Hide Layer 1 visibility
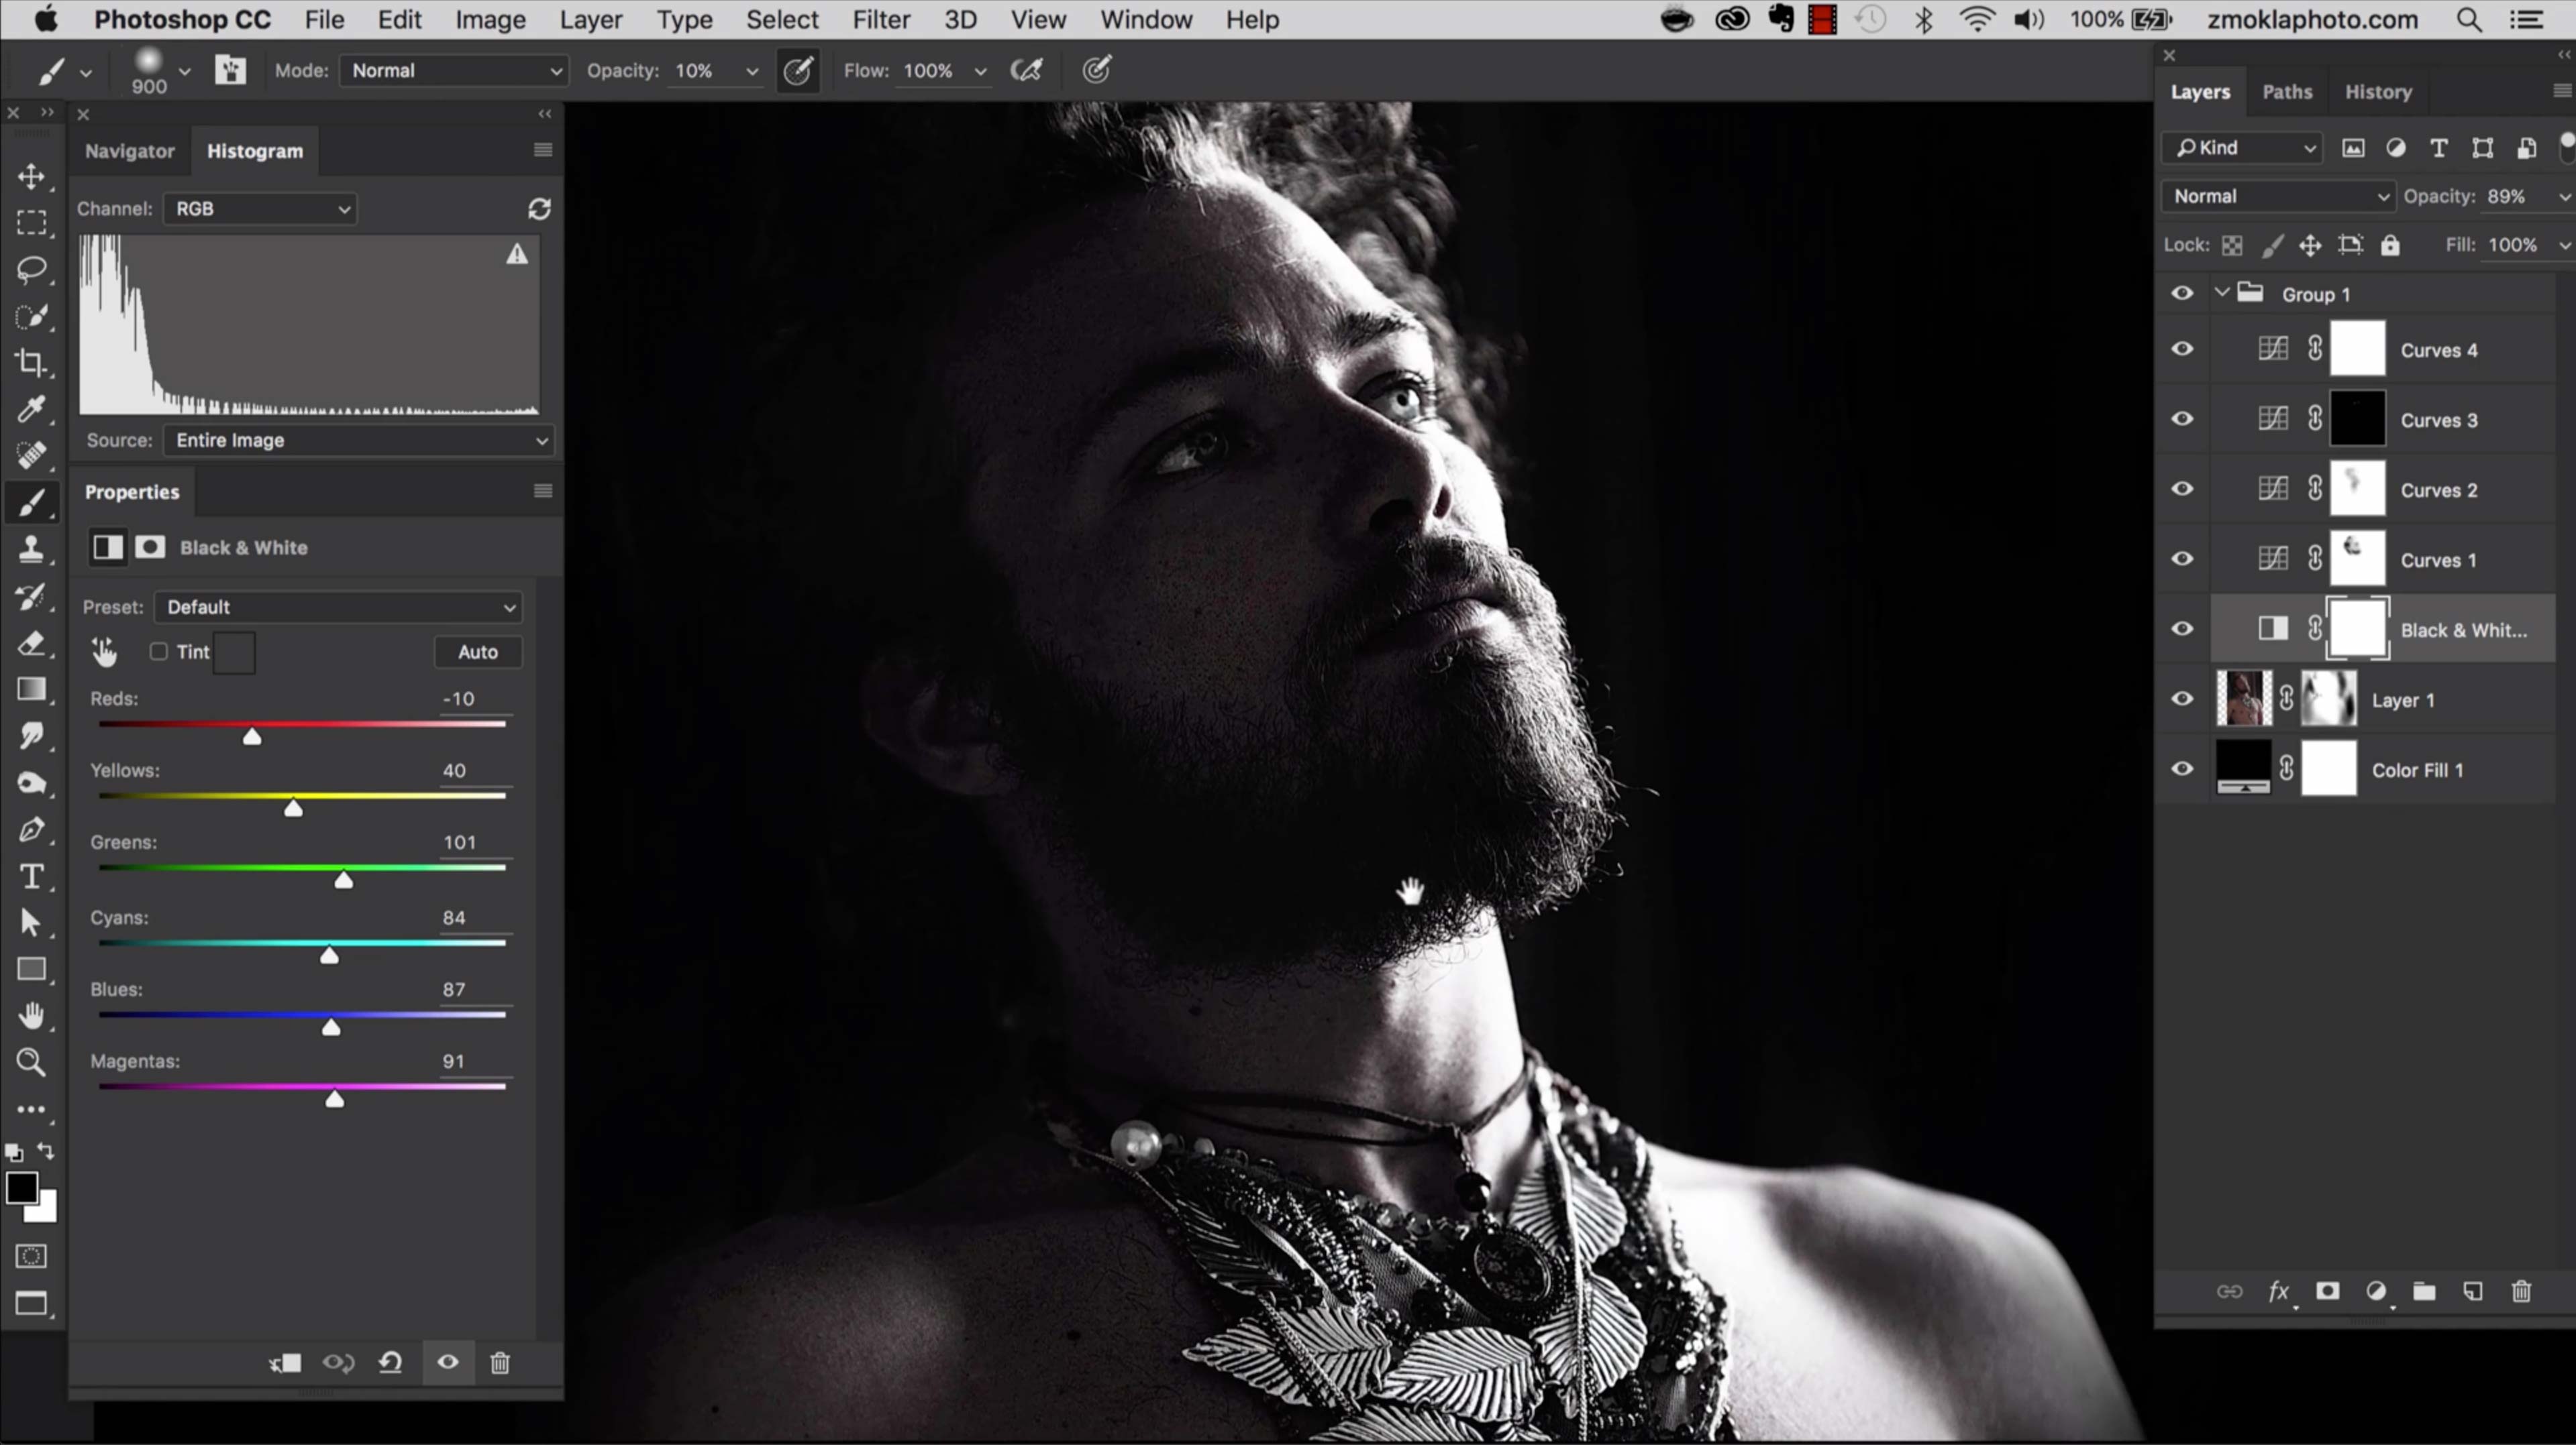 click(2182, 699)
